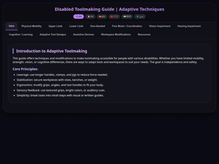Select the Chinese language pill
The width and height of the screenshot is (219, 164).
pyautogui.click(x=114, y=17)
